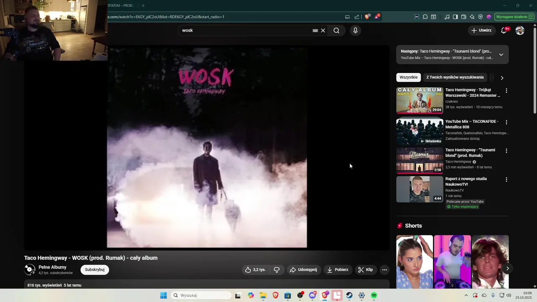The width and height of the screenshot is (537, 302).
Task: Click Wymagane działanie menu button
Action: coord(514,17)
